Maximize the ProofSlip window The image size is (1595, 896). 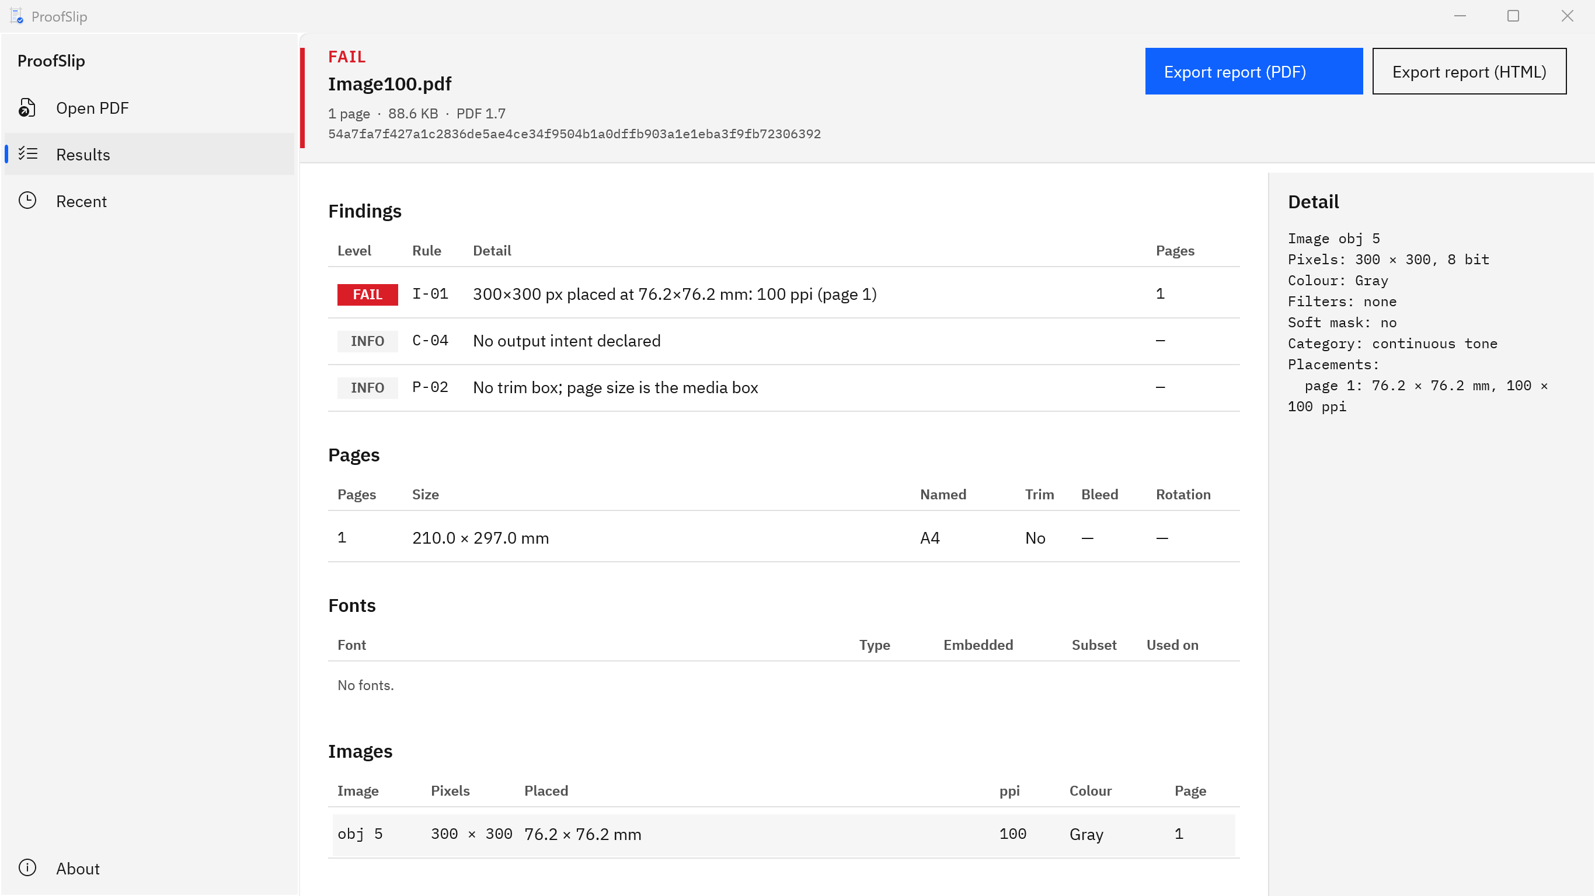(1513, 16)
